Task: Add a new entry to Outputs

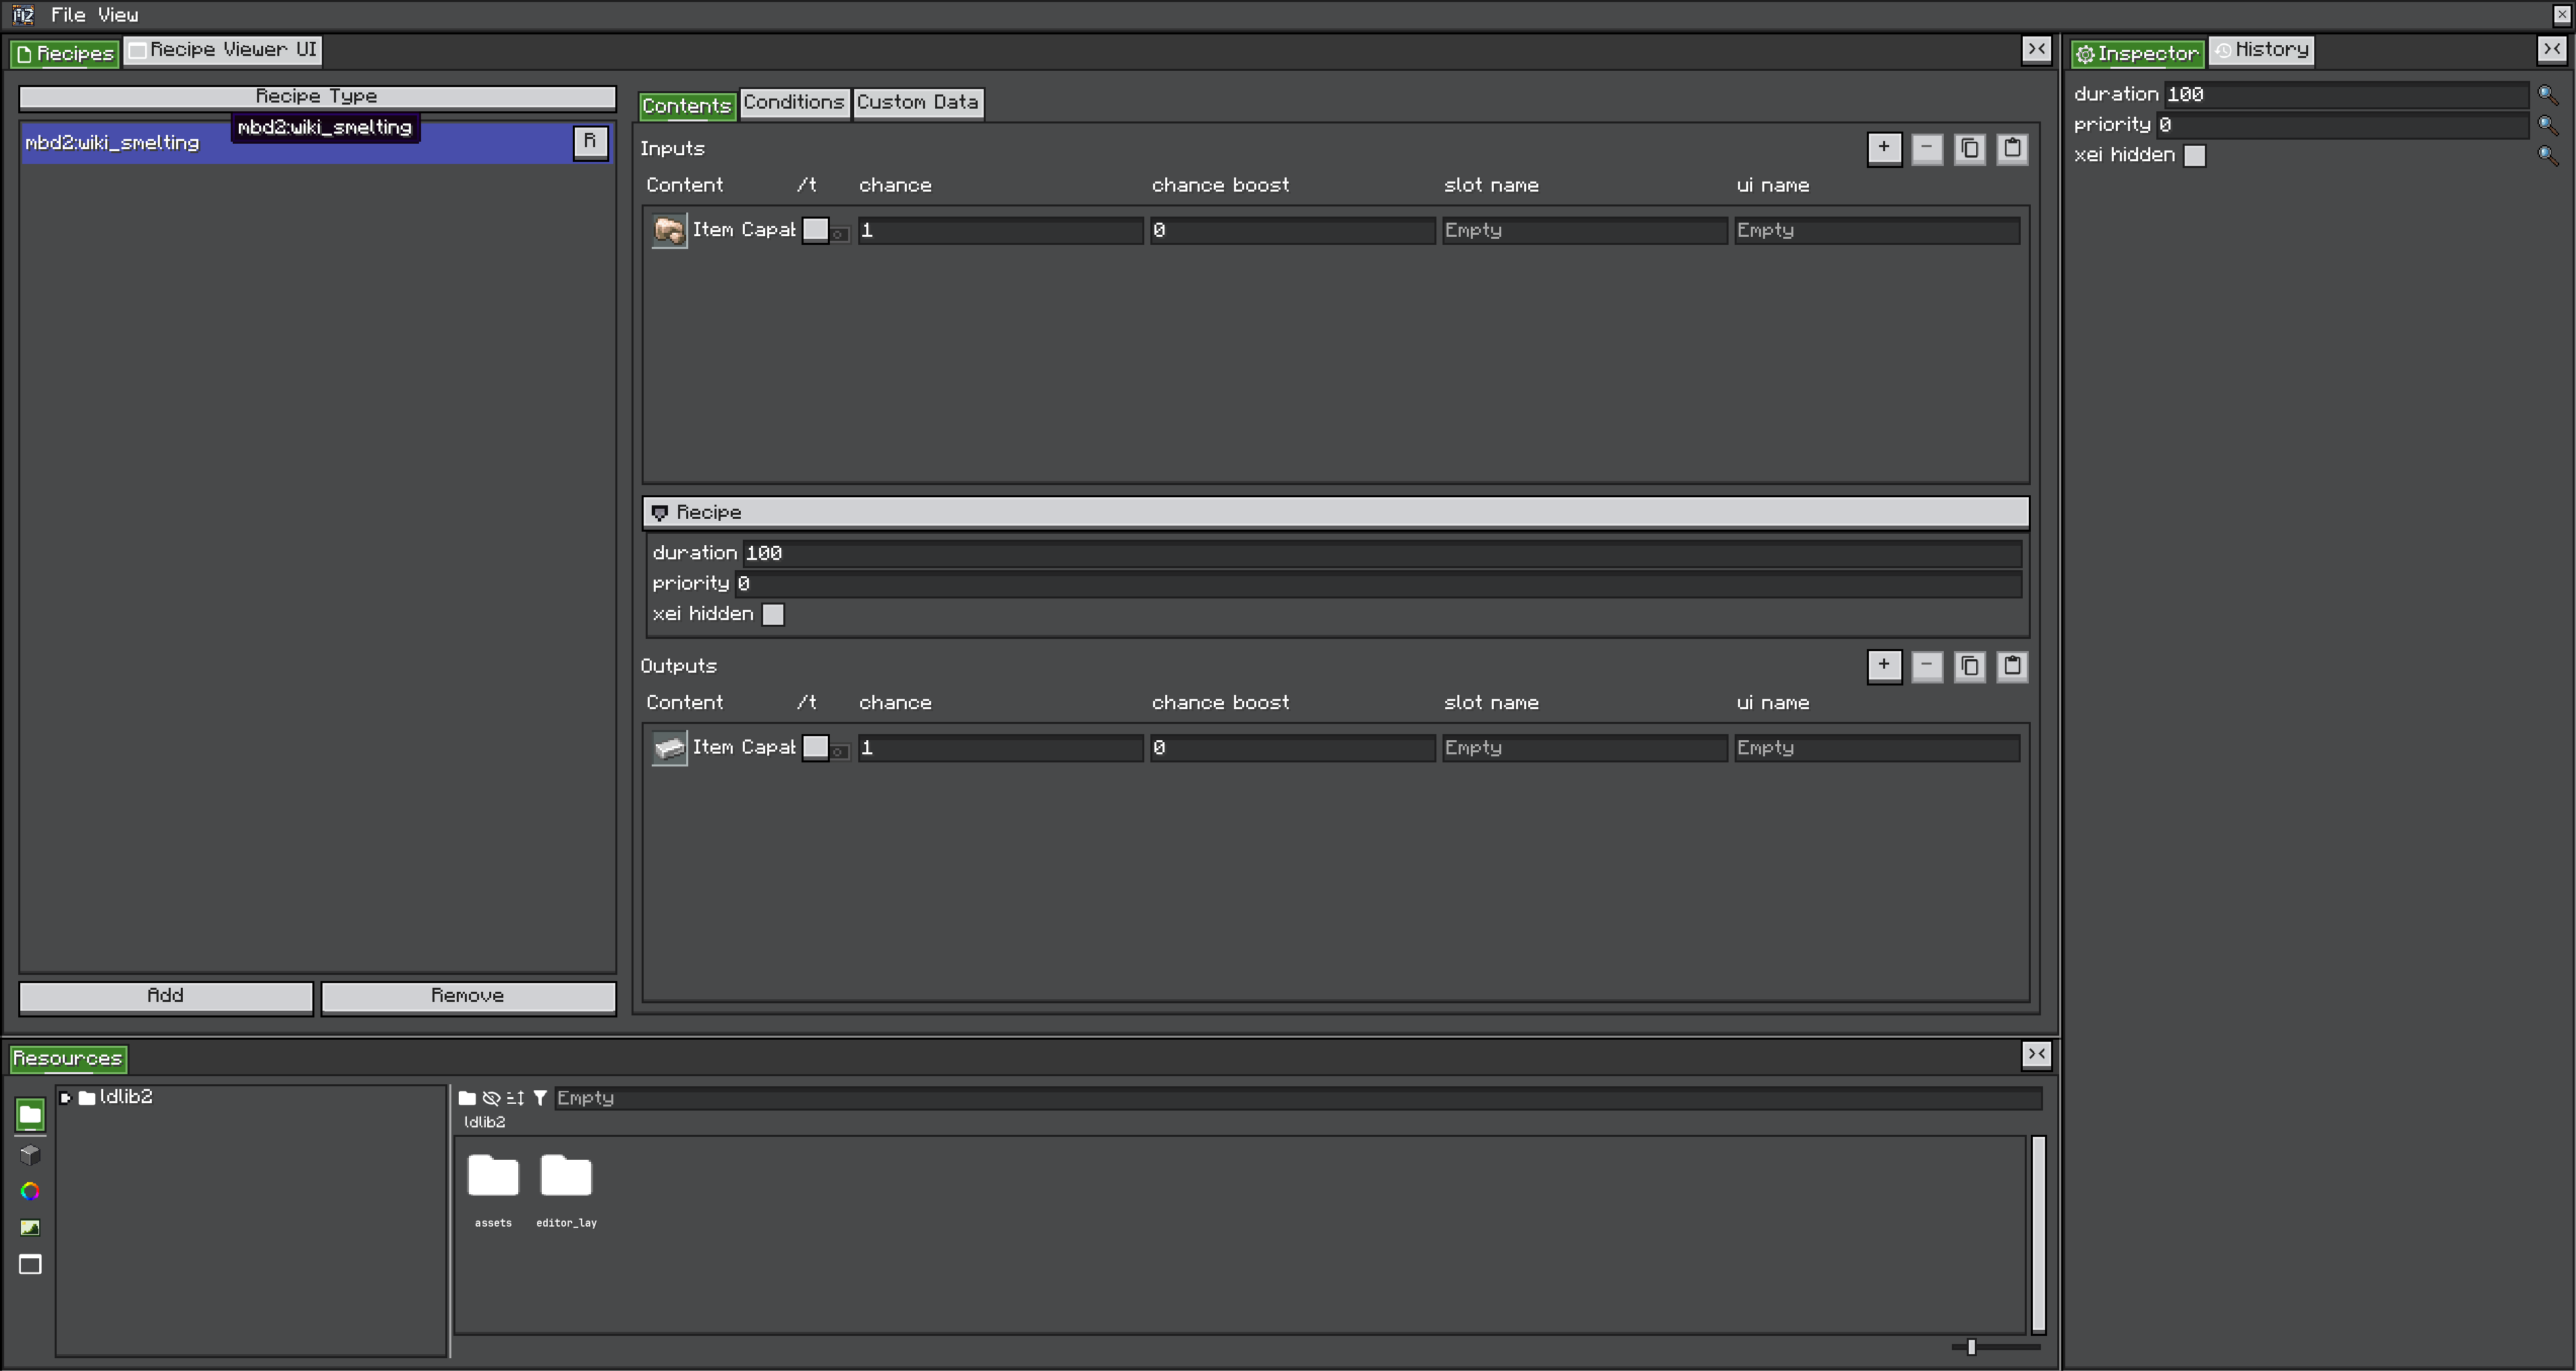Action: pos(1884,666)
